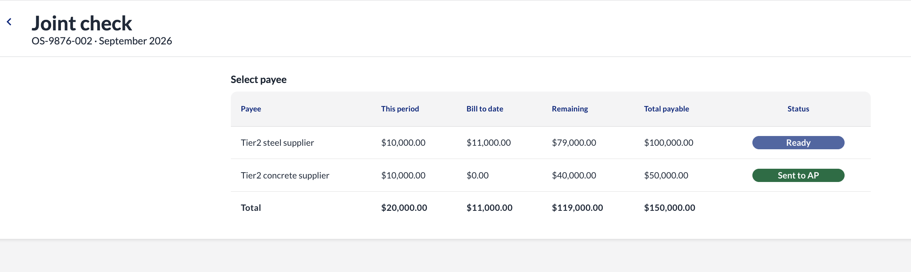Click the Joint check page title

coord(82,23)
